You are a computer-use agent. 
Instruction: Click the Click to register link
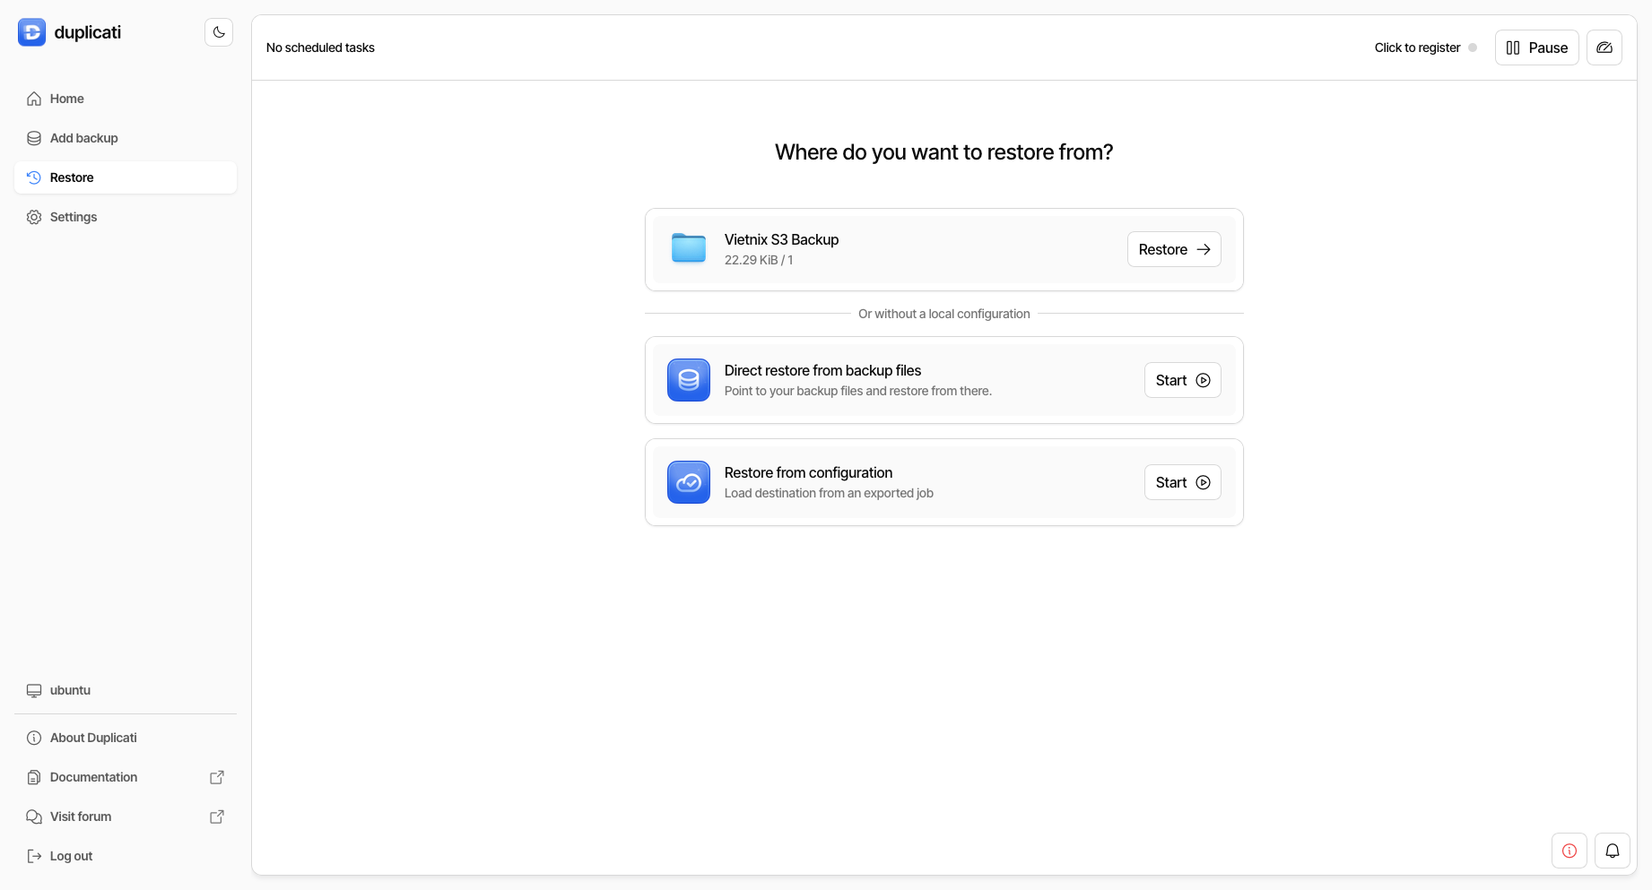click(x=1416, y=48)
